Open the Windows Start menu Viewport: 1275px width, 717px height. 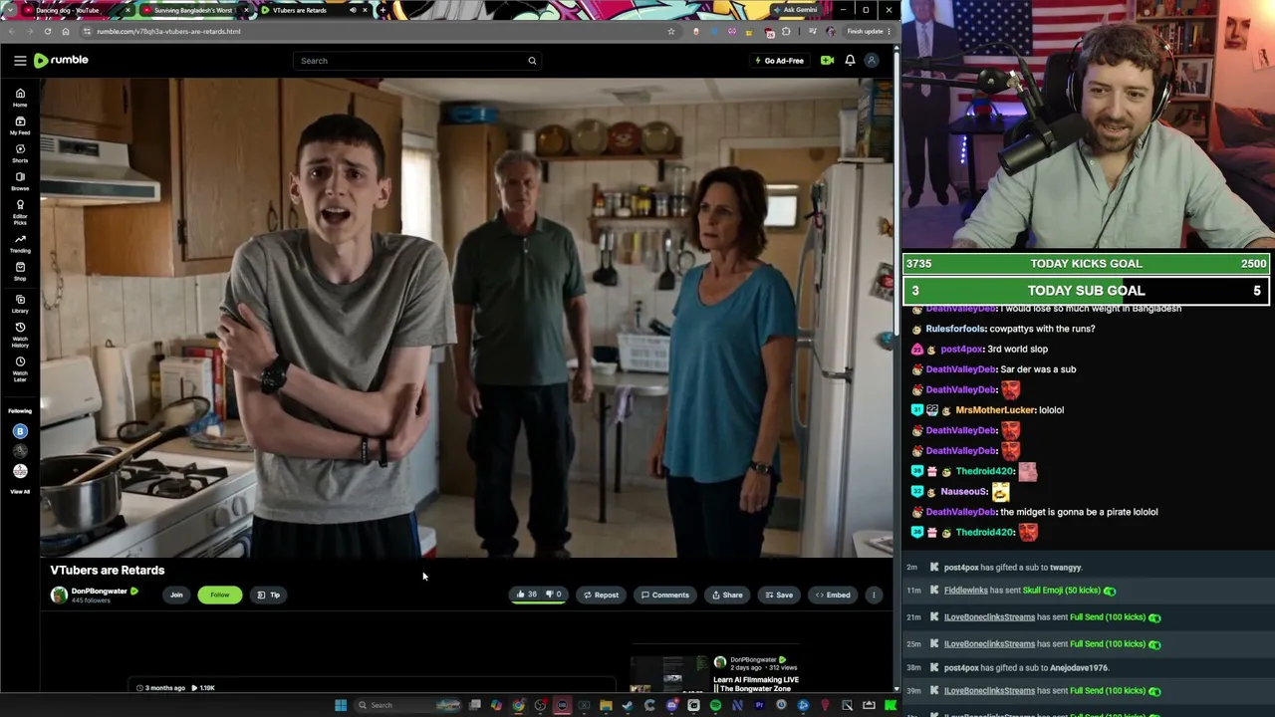pos(341,705)
